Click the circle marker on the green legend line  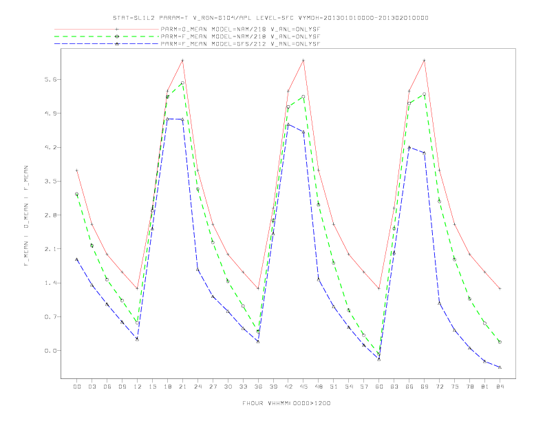pos(117,36)
